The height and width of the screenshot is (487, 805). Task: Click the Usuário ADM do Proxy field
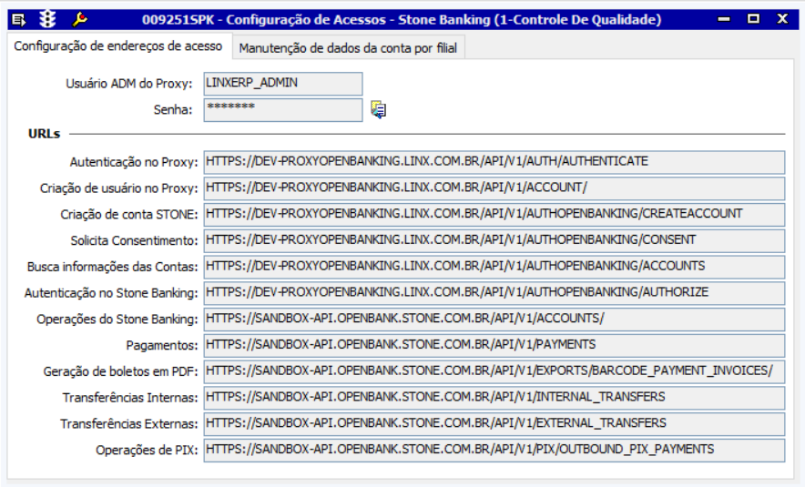click(x=283, y=84)
